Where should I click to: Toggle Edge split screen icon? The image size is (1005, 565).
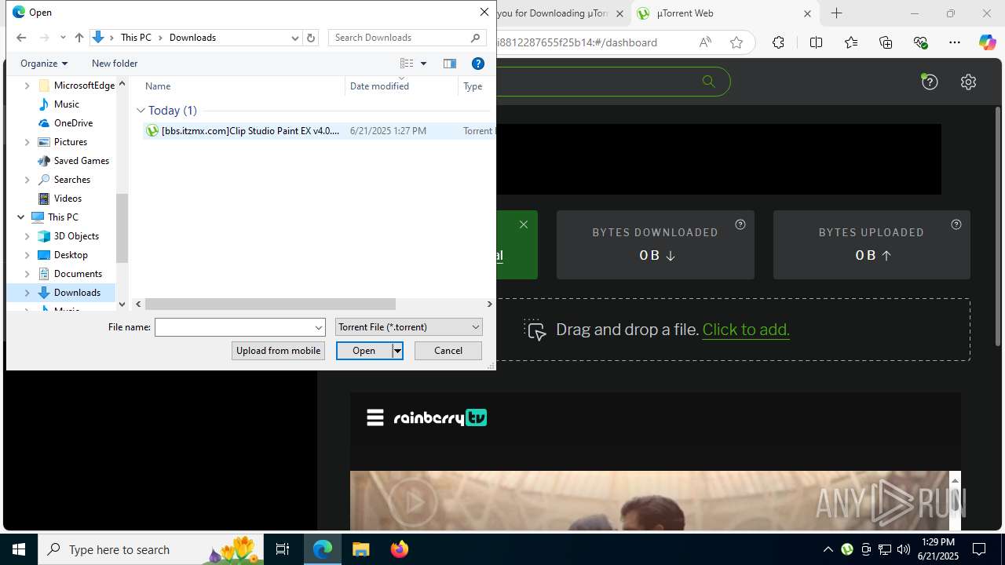point(816,42)
